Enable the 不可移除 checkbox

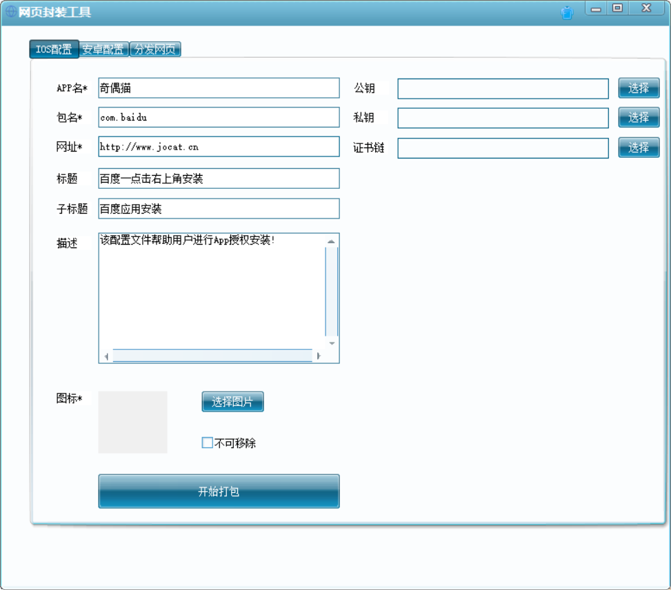[x=207, y=443]
